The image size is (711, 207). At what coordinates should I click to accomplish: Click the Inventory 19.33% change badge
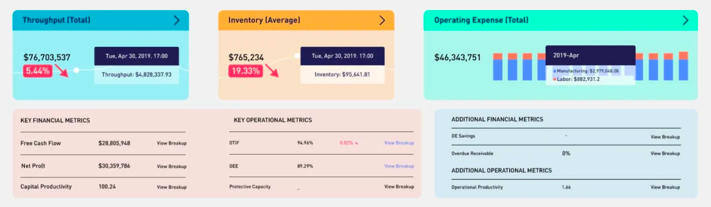pyautogui.click(x=245, y=71)
